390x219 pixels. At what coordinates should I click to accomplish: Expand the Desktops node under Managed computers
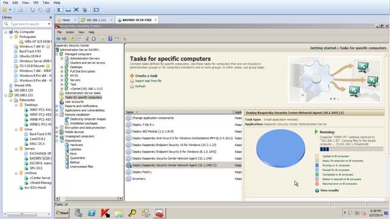point(62,67)
